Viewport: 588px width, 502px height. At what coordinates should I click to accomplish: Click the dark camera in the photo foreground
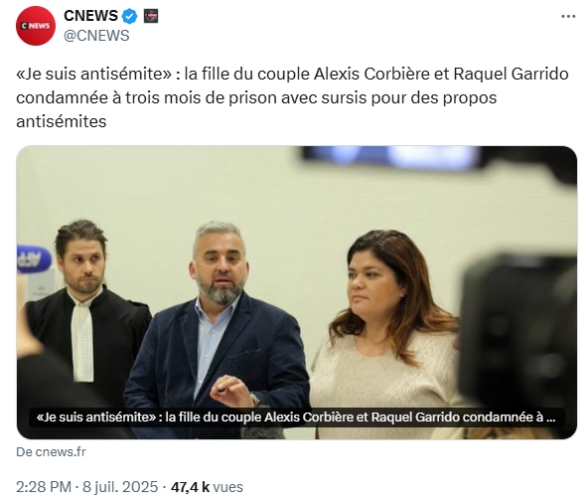[519, 330]
